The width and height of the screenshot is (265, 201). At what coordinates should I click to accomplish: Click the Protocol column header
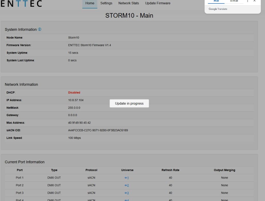[x=91, y=170]
